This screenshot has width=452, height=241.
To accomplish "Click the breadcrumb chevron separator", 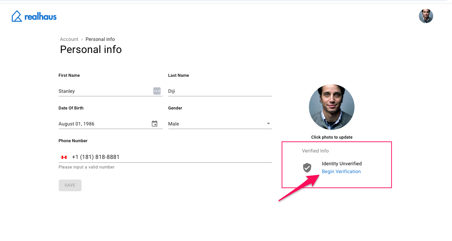I will tap(82, 39).
